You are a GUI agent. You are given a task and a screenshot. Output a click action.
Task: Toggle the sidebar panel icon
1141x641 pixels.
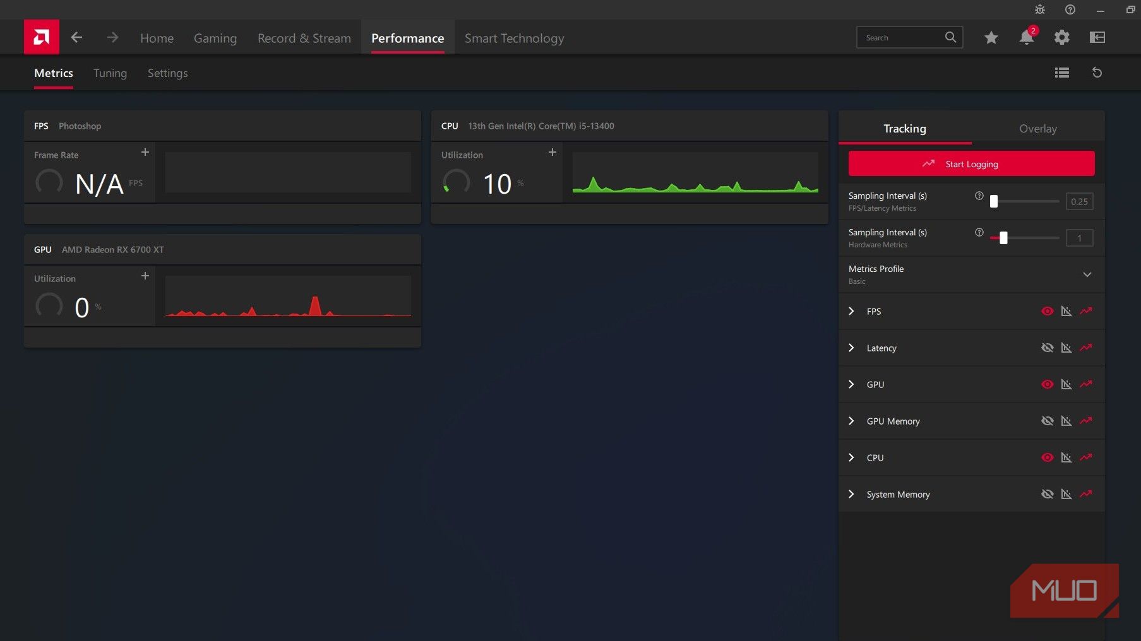(x=1097, y=38)
